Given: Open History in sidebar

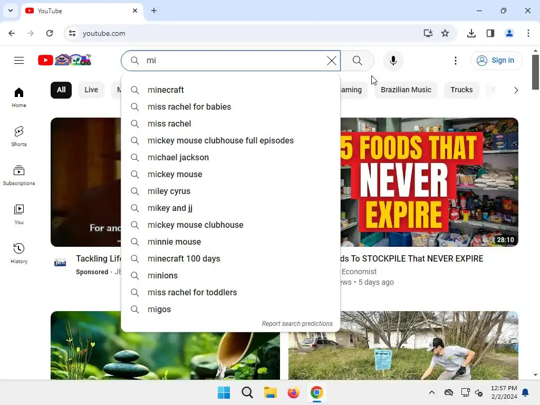Looking at the screenshot, I should pos(19,253).
